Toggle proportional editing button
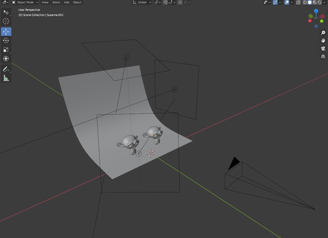The width and height of the screenshot is (328, 238). coord(180,2)
